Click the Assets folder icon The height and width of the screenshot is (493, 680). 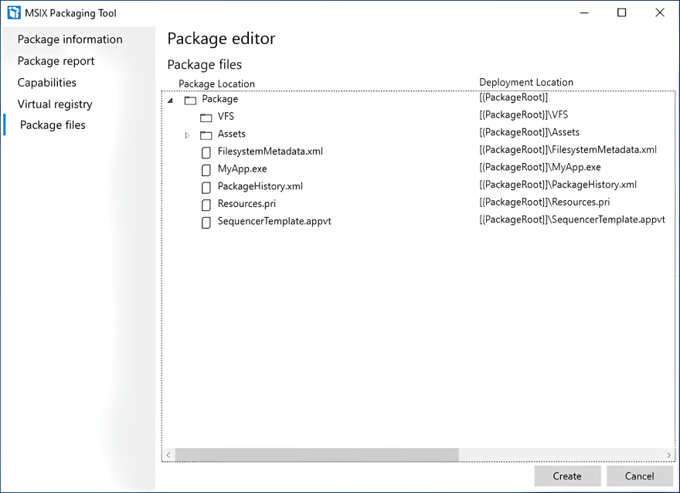pyautogui.click(x=206, y=135)
